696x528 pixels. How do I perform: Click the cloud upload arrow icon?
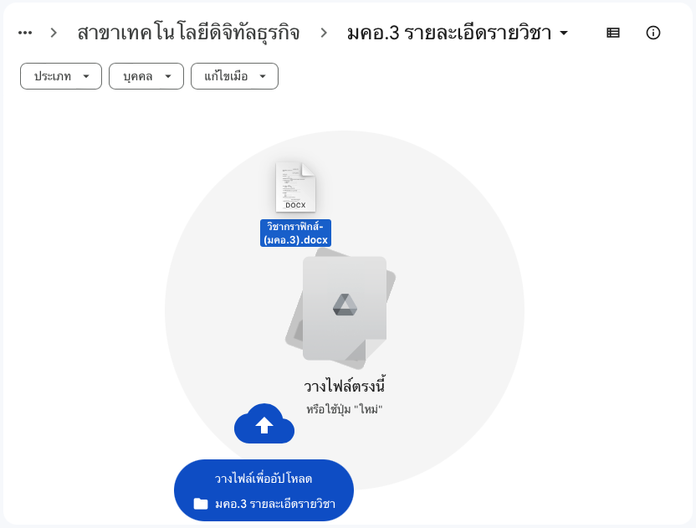pyautogui.click(x=264, y=425)
